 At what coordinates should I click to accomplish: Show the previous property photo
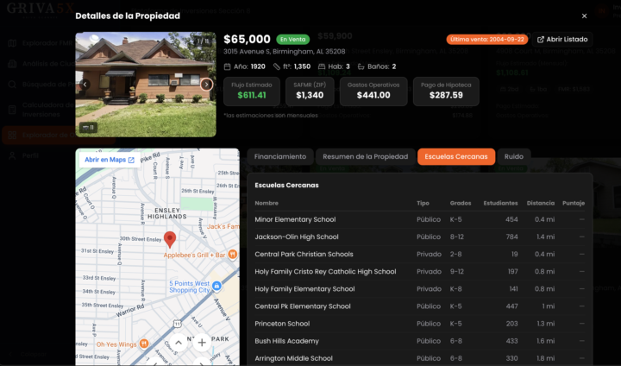coord(85,84)
